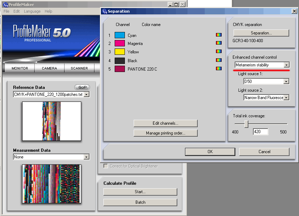The height and width of the screenshot is (216, 299).
Task: Open the Language menu
Action: 32,11
